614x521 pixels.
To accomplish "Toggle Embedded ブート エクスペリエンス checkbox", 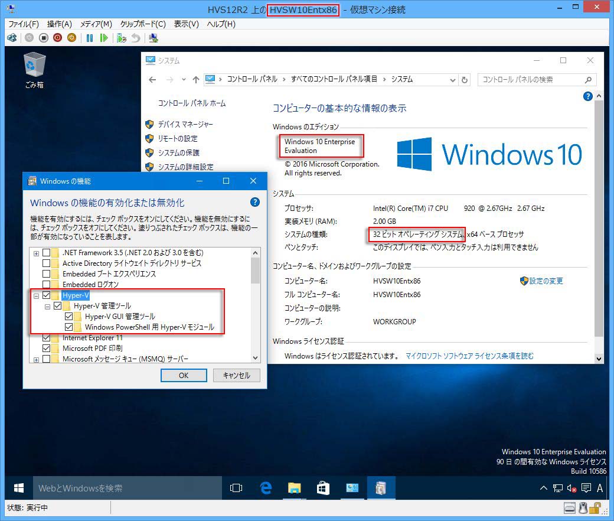I will [46, 274].
